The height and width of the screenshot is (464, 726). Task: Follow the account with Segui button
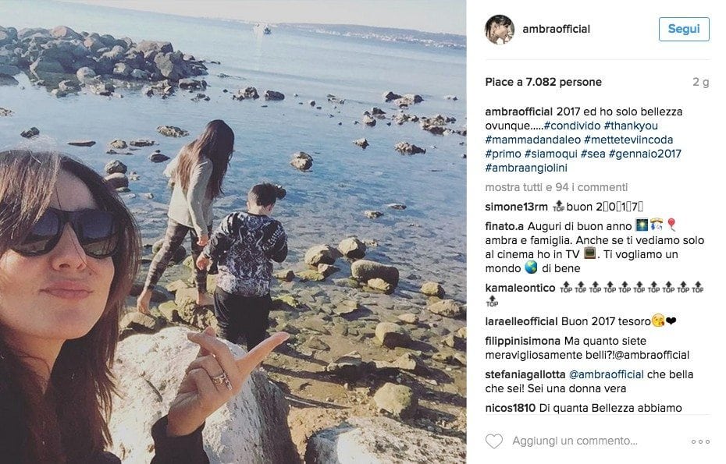coord(684,29)
